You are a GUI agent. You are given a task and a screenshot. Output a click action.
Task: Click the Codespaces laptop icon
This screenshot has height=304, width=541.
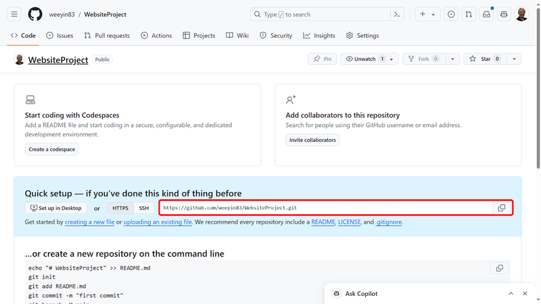[30, 100]
